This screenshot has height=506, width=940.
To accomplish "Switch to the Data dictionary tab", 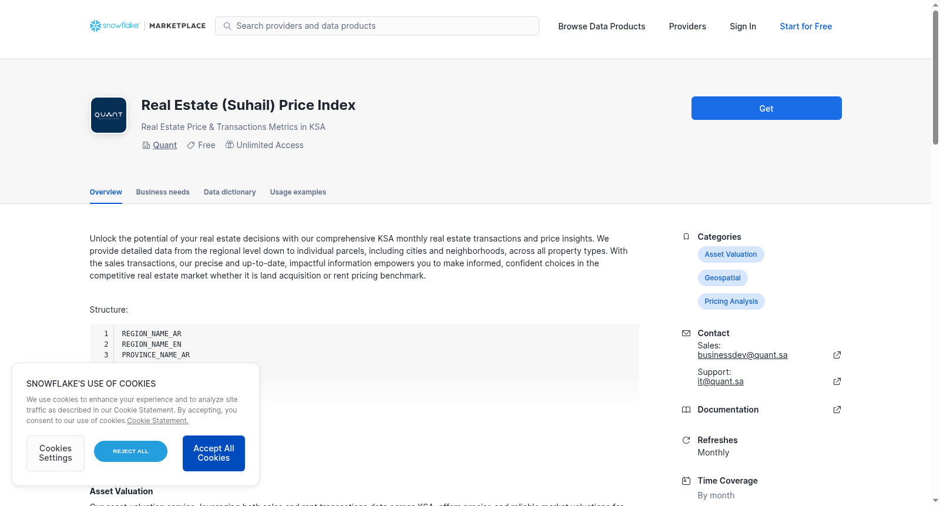I will [230, 192].
